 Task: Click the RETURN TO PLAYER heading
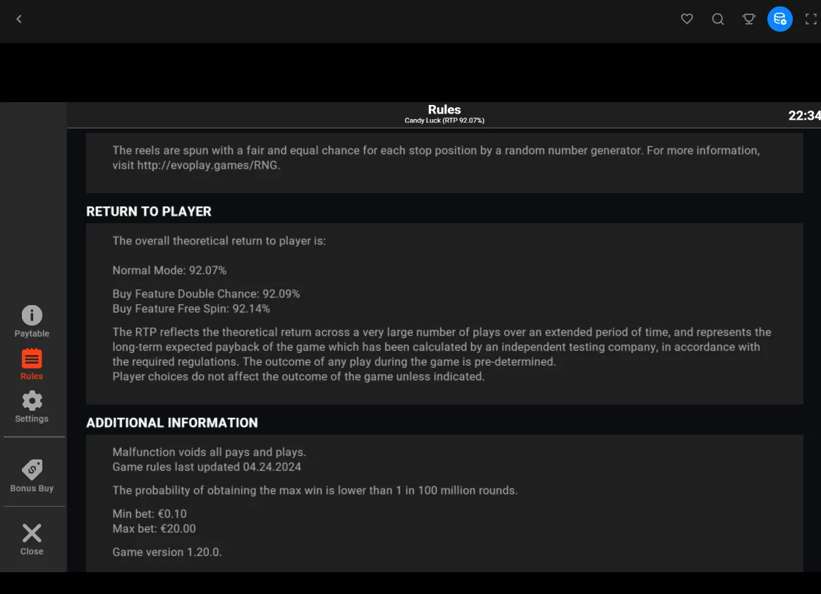[149, 212]
